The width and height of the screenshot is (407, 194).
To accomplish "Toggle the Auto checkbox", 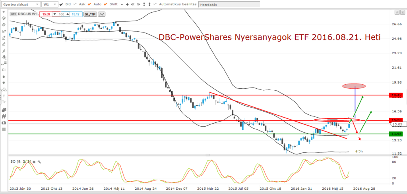I will (x=89, y=4).
